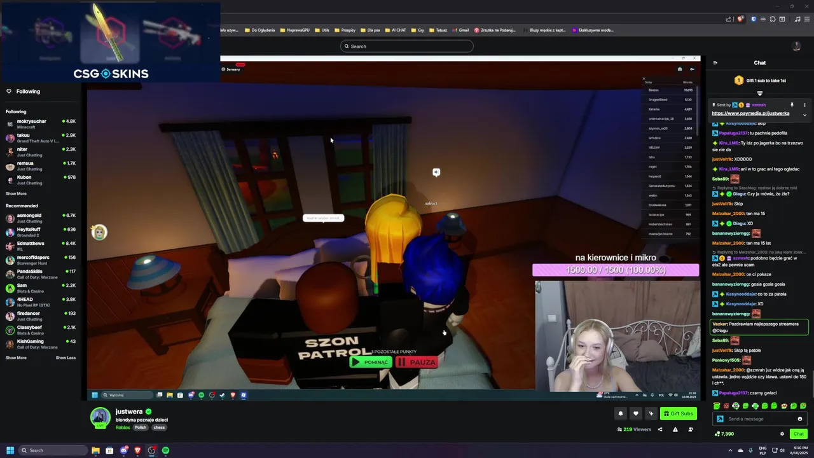Open the 7,390 channel points balance
This screenshot has width=814, height=458.
point(724,434)
